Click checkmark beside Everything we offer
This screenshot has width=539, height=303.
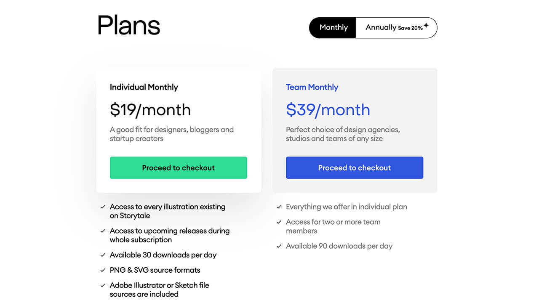[279, 207]
